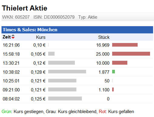Select the 13:30:21 timestamp

click(11, 63)
